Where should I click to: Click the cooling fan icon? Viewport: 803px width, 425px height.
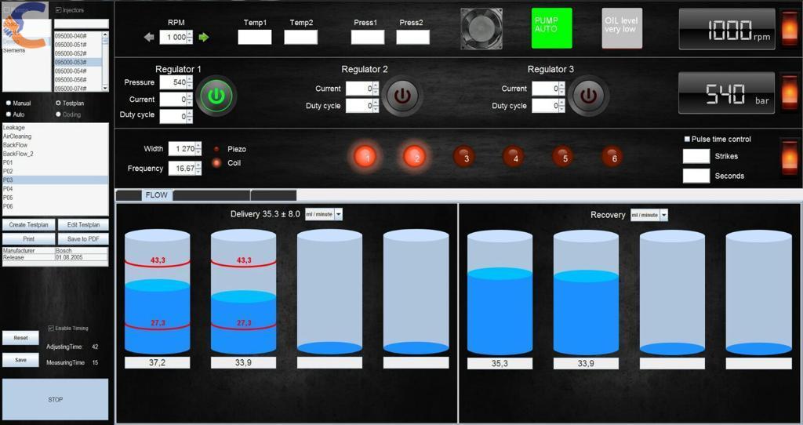[480, 28]
